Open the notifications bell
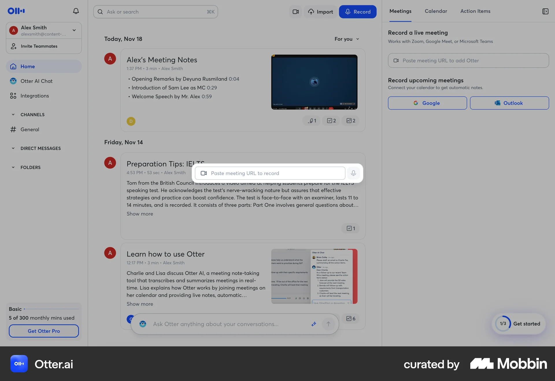Screen dimensions: 555x381 (x=76, y=11)
